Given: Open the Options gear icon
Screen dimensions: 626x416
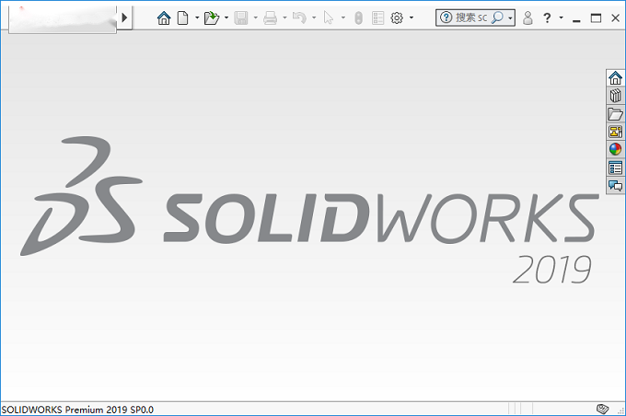Looking at the screenshot, I should 397,18.
